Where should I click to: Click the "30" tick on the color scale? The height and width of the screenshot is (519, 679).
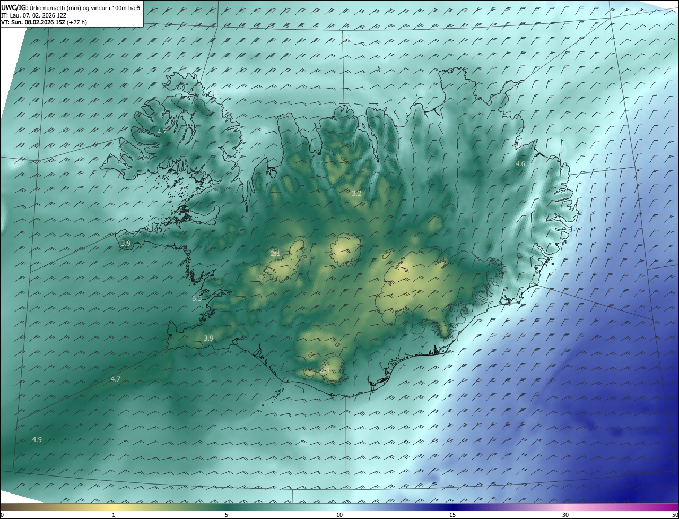pos(565,515)
